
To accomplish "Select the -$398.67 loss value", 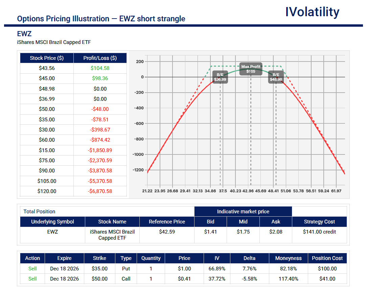I will point(100,130).
